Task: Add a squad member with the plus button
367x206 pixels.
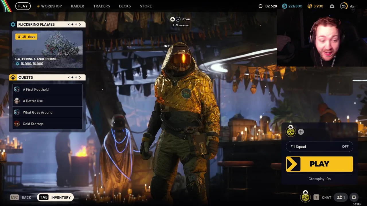Action: point(301,132)
